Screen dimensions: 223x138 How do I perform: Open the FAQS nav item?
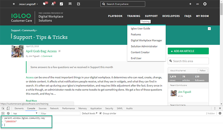(x=188, y=16)
